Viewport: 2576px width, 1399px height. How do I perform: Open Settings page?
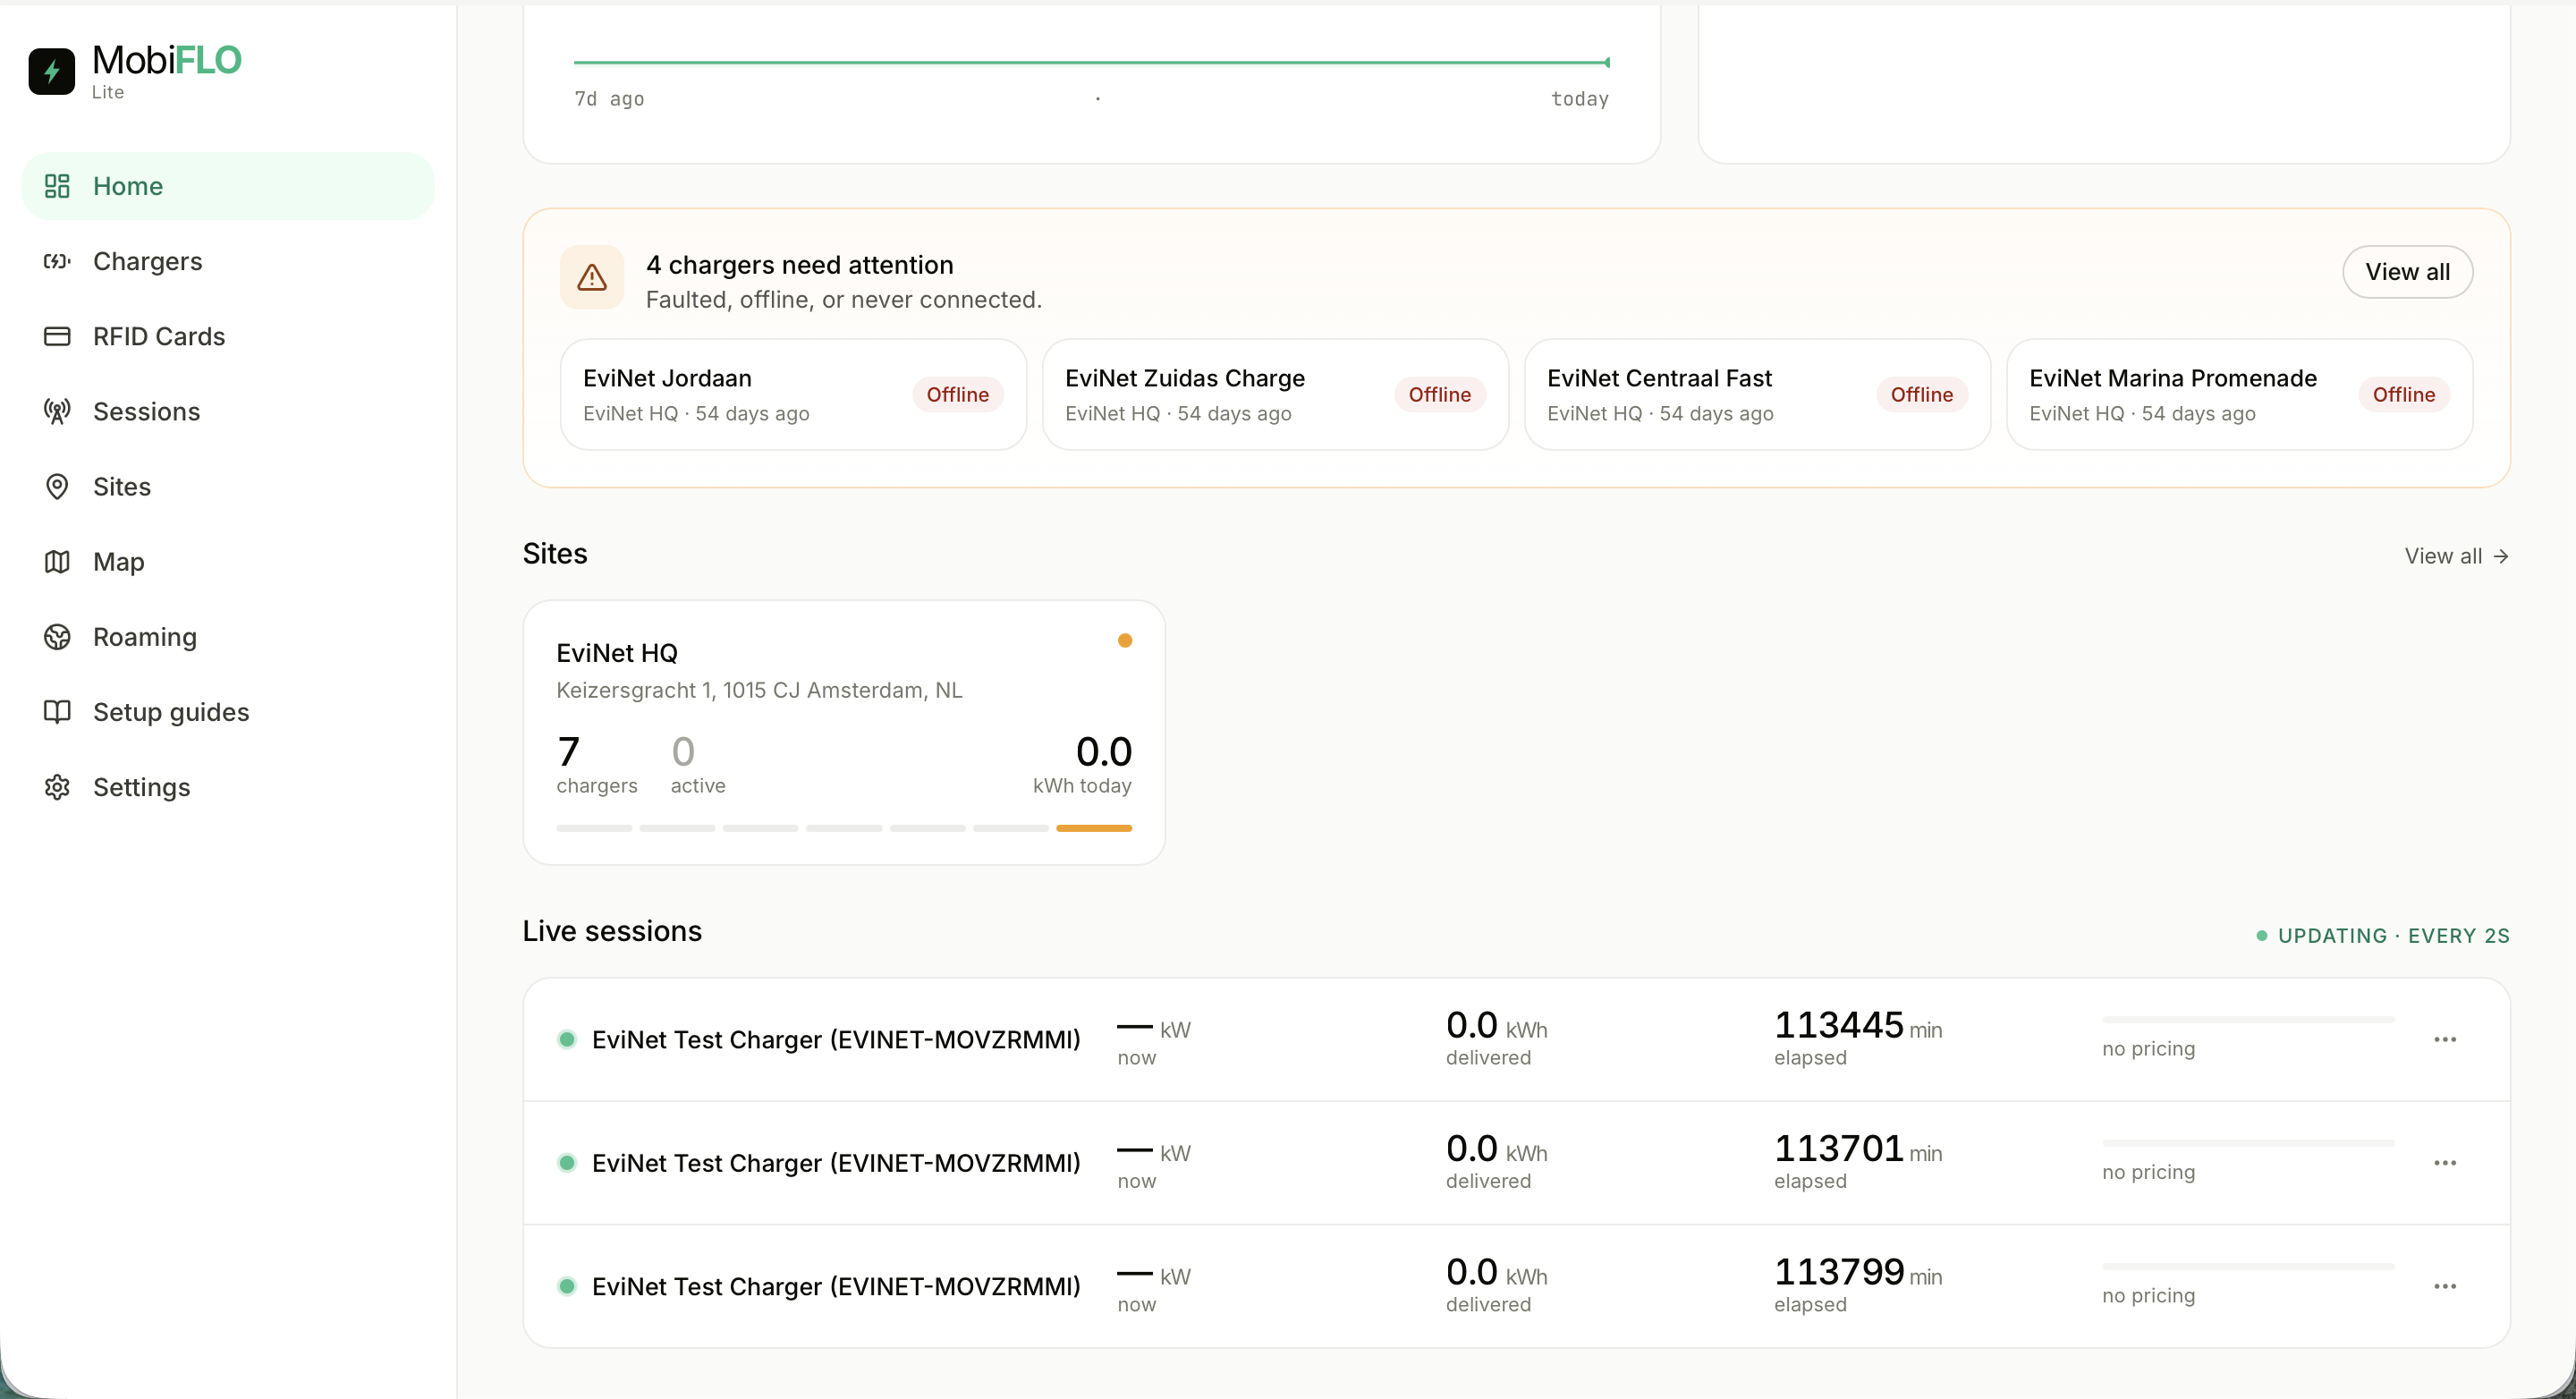(228, 787)
